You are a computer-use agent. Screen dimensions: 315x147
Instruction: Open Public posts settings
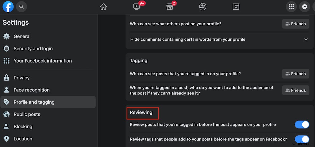pyautogui.click(x=48, y=114)
